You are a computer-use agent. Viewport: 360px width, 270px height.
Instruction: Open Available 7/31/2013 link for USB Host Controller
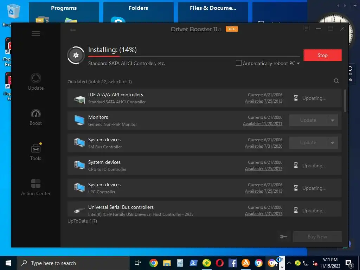coord(264,214)
